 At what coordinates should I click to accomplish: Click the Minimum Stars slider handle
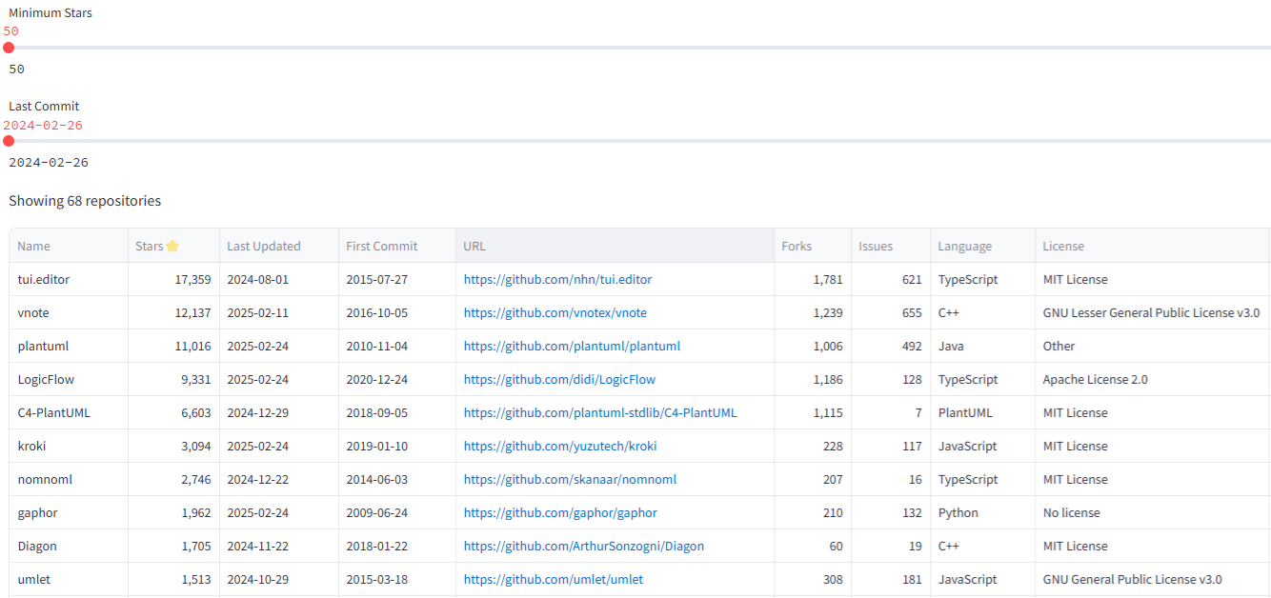point(9,48)
